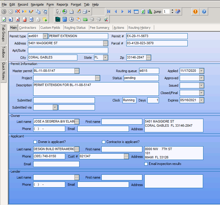Click the orange exclamation alert icon
Screen dimensions: 220x205
(195, 12)
